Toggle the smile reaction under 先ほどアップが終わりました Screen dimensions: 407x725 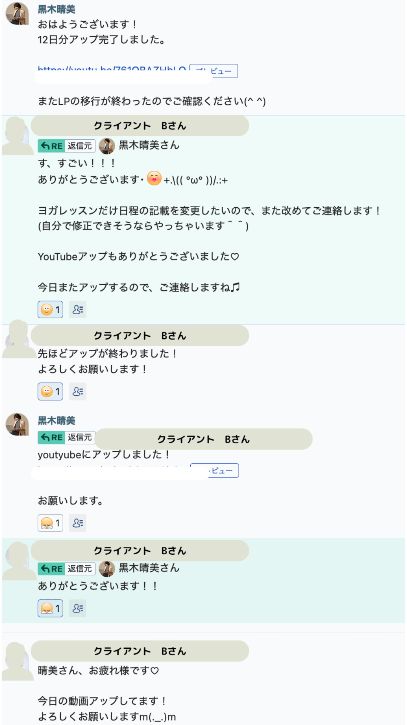(50, 392)
